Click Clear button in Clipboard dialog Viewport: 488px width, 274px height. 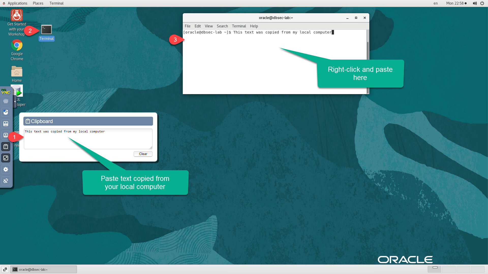(x=143, y=153)
